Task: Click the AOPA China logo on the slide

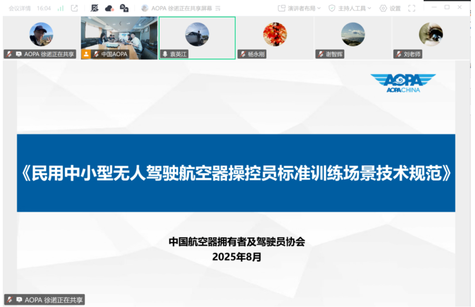Action: coord(403,83)
